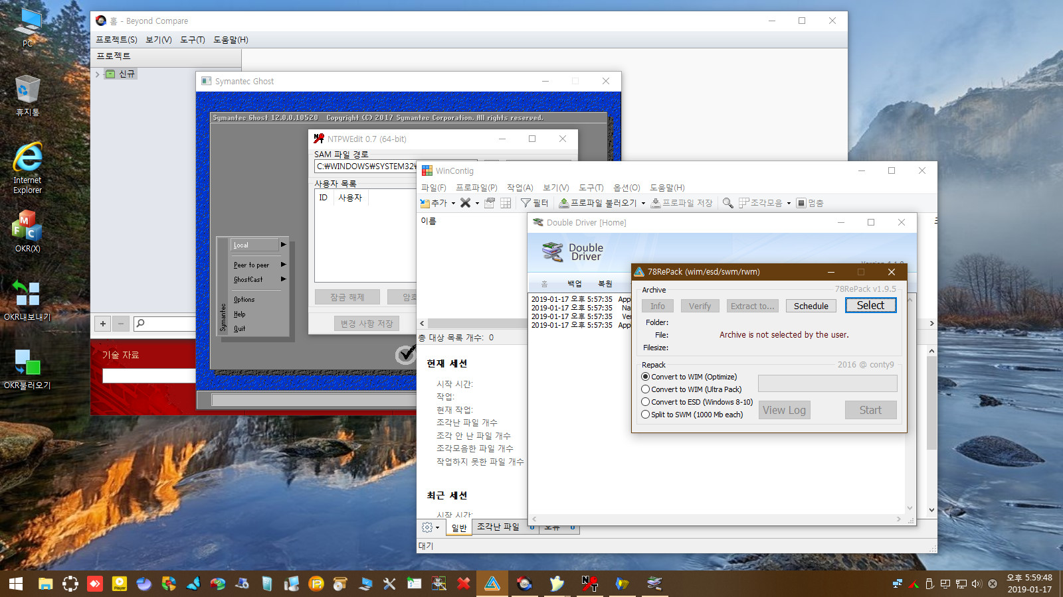Click the Symantec Ghost taskbar icon
1063x597 pixels.
point(557,584)
